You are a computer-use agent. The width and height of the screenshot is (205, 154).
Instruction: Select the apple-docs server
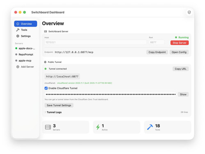click(x=25, y=48)
